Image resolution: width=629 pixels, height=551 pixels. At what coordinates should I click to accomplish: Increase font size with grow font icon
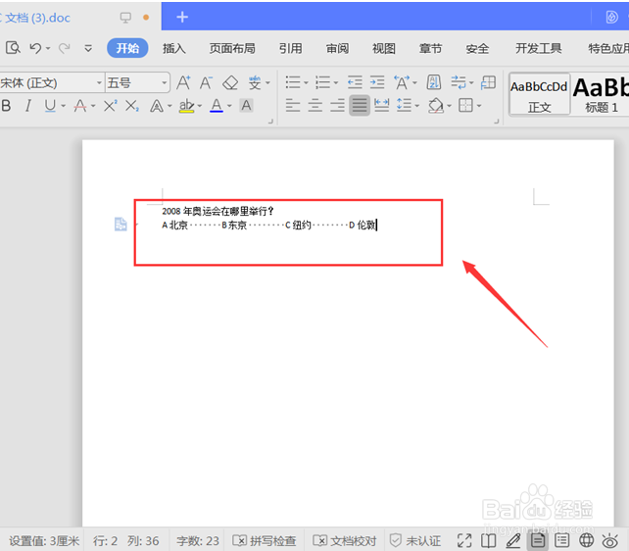pyautogui.click(x=184, y=82)
